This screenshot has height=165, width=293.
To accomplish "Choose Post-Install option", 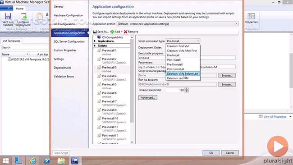I will point(183,60).
